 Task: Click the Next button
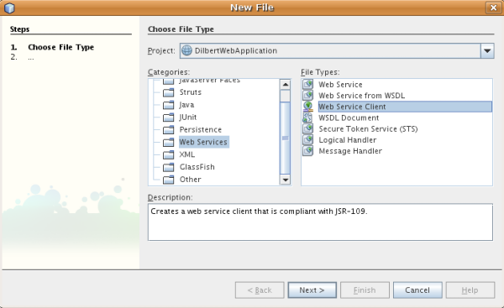[312, 290]
